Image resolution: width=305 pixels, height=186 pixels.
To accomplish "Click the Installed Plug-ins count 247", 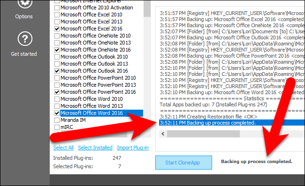I will 117,158.
